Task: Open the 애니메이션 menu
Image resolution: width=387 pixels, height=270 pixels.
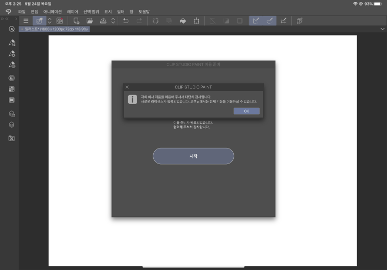Action: [x=53, y=11]
